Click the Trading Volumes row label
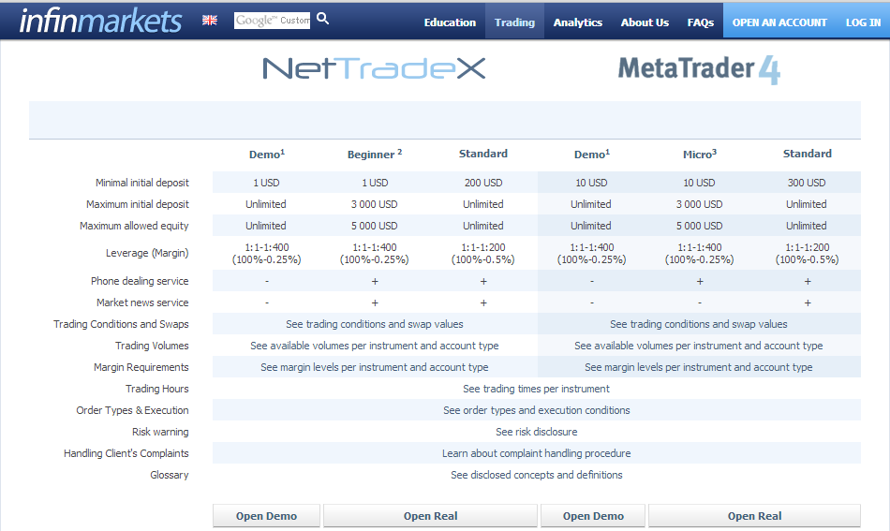The width and height of the screenshot is (890, 531). [x=152, y=346]
